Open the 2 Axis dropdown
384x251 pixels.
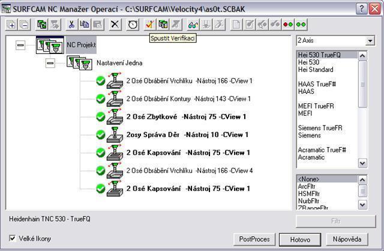370,41
